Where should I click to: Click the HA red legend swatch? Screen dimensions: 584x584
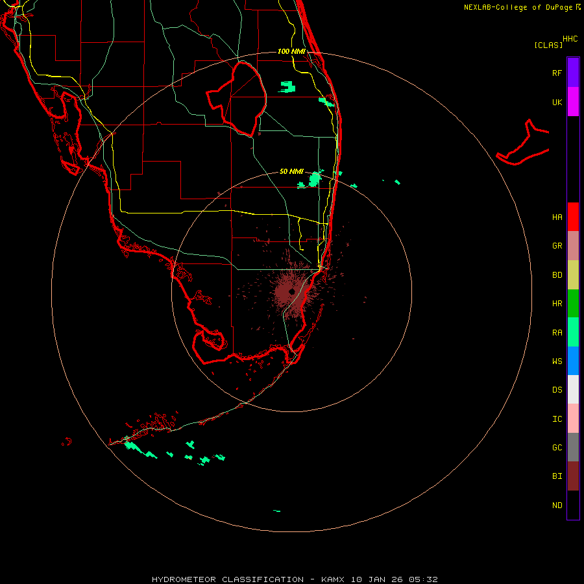pos(573,217)
